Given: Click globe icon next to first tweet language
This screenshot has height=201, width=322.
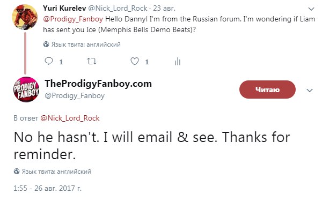Looking at the screenshot, I should click(46, 44).
